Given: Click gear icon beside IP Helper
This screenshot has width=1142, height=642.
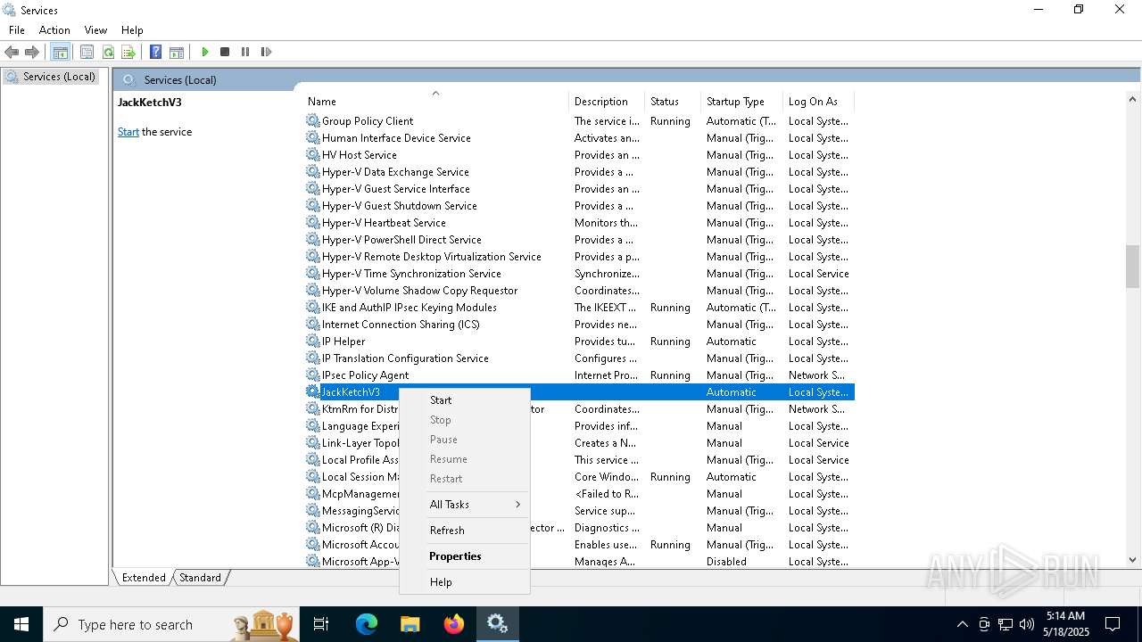Looking at the screenshot, I should [312, 342].
